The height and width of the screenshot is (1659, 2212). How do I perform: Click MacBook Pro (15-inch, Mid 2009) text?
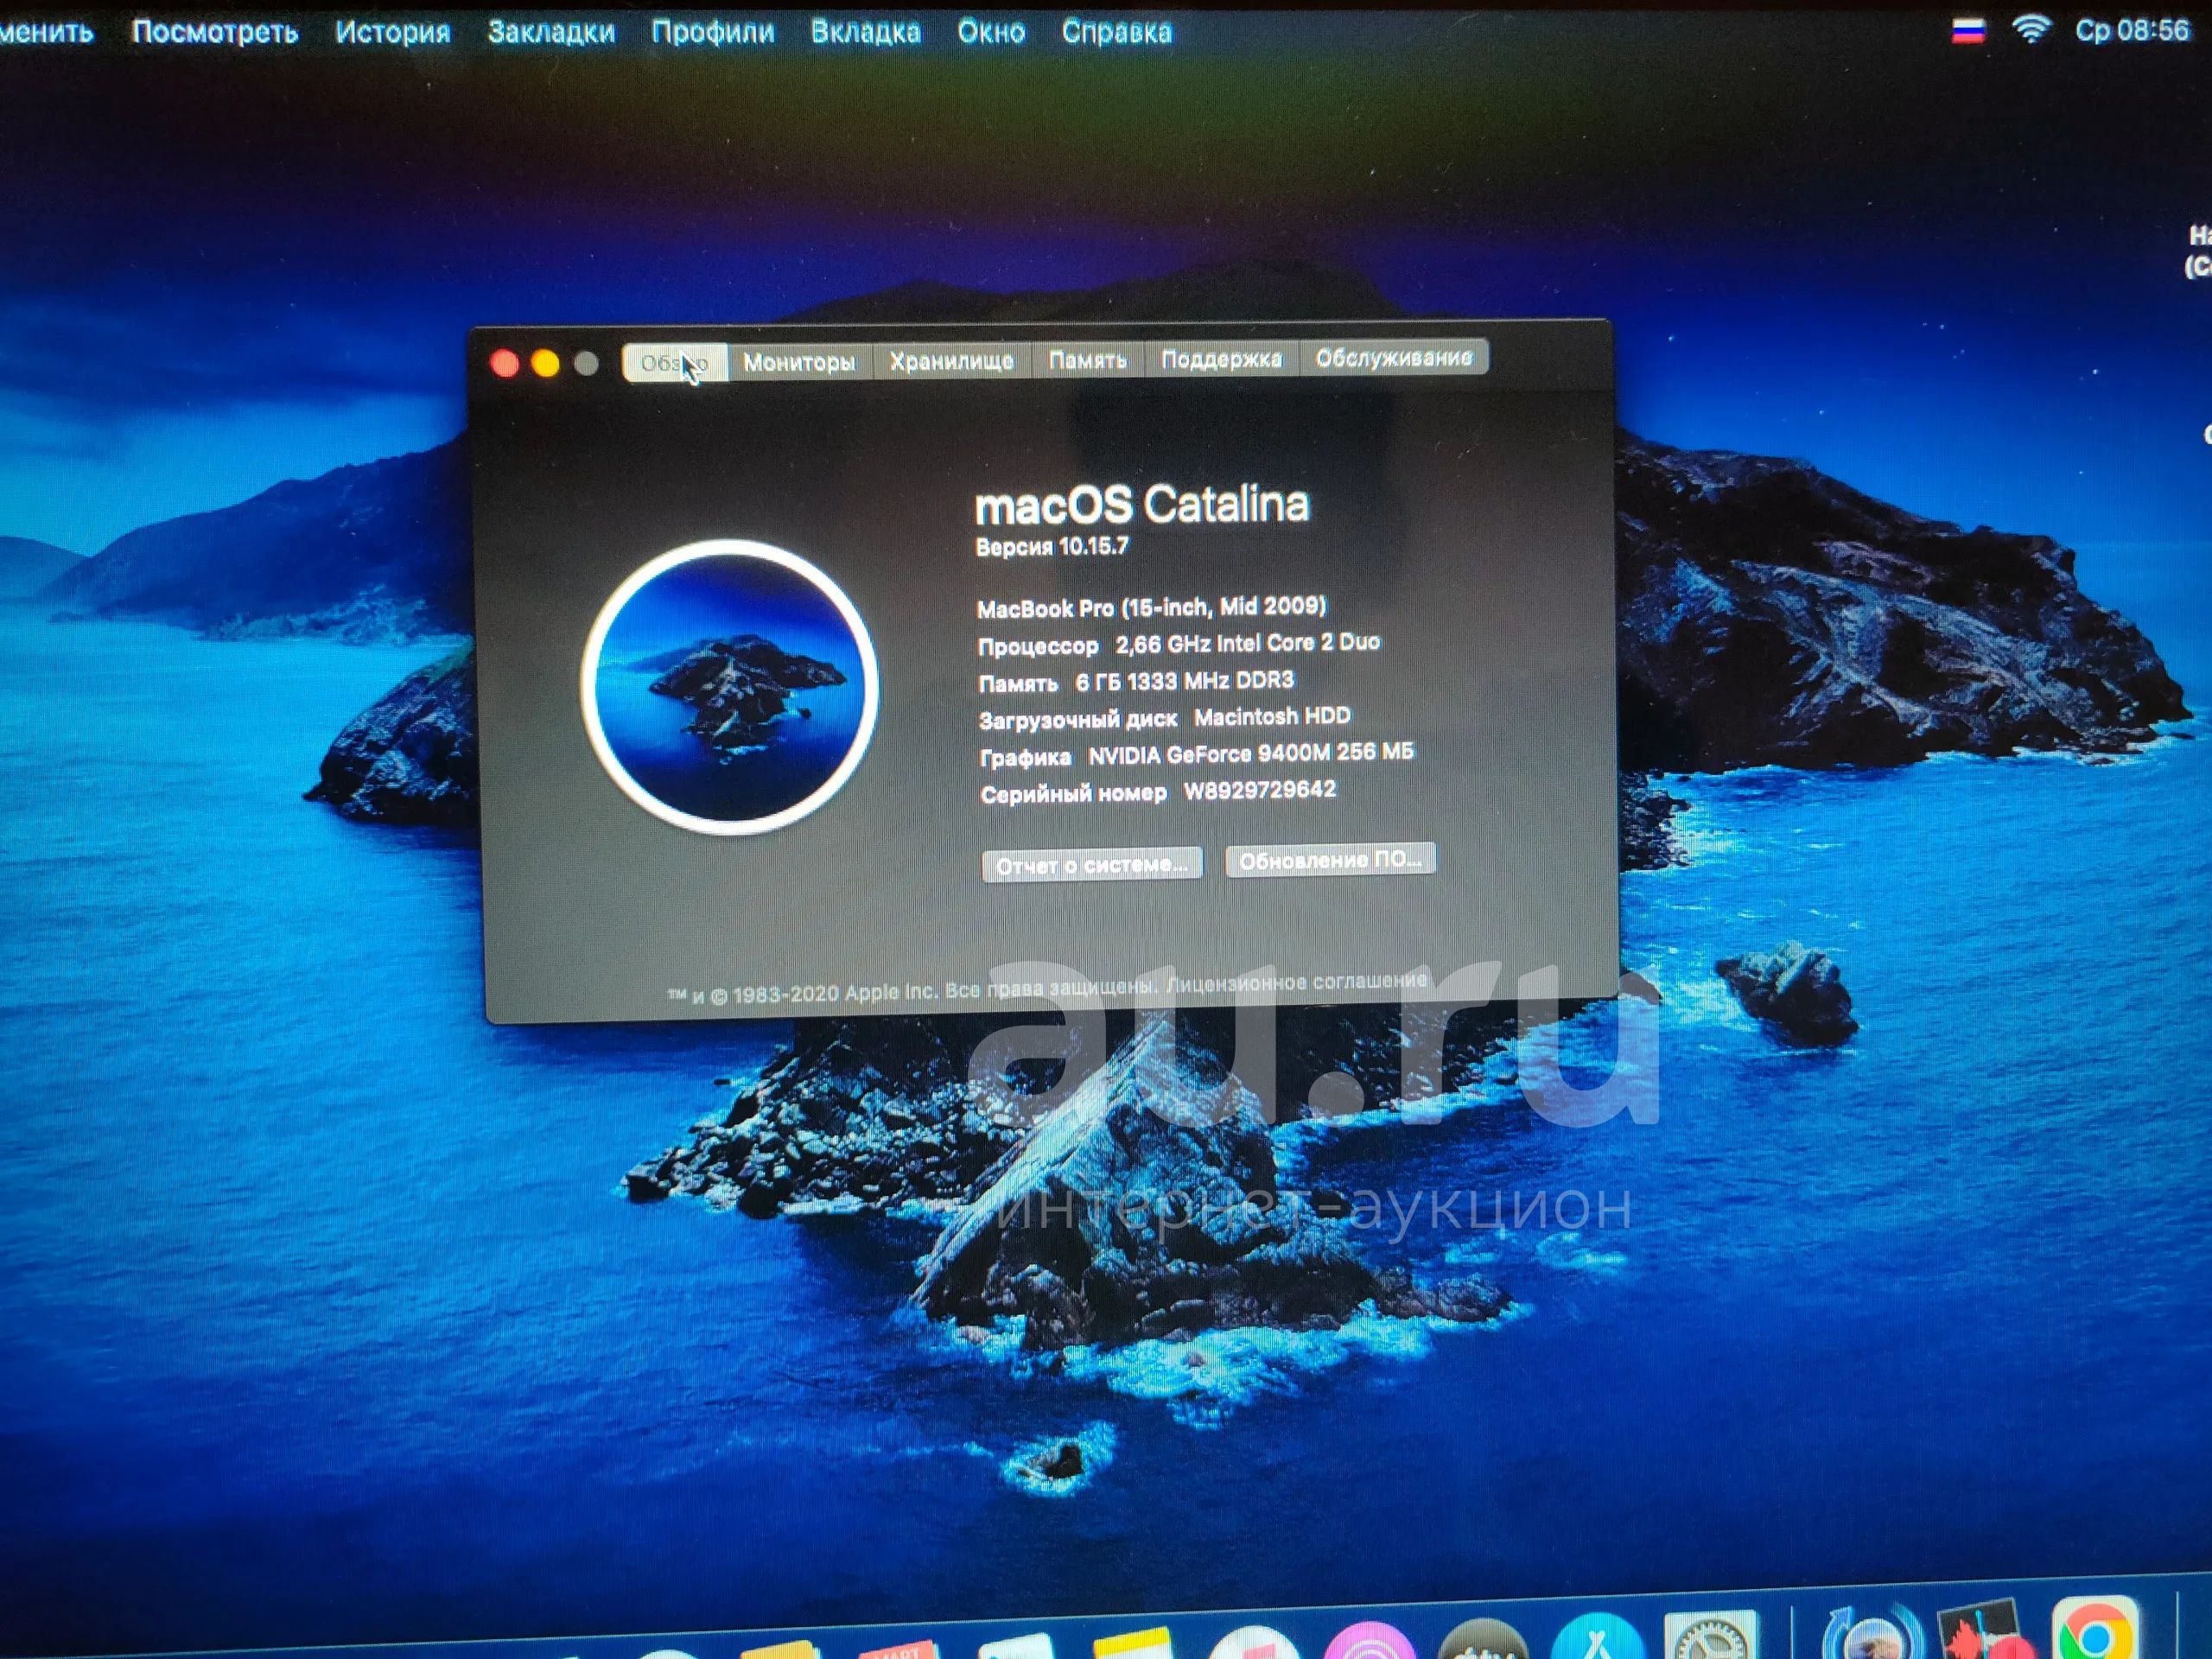click(1152, 607)
